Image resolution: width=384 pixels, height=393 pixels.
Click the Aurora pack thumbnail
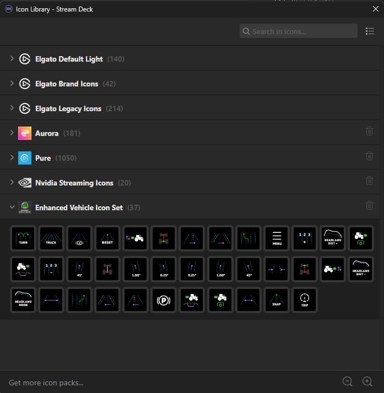25,133
